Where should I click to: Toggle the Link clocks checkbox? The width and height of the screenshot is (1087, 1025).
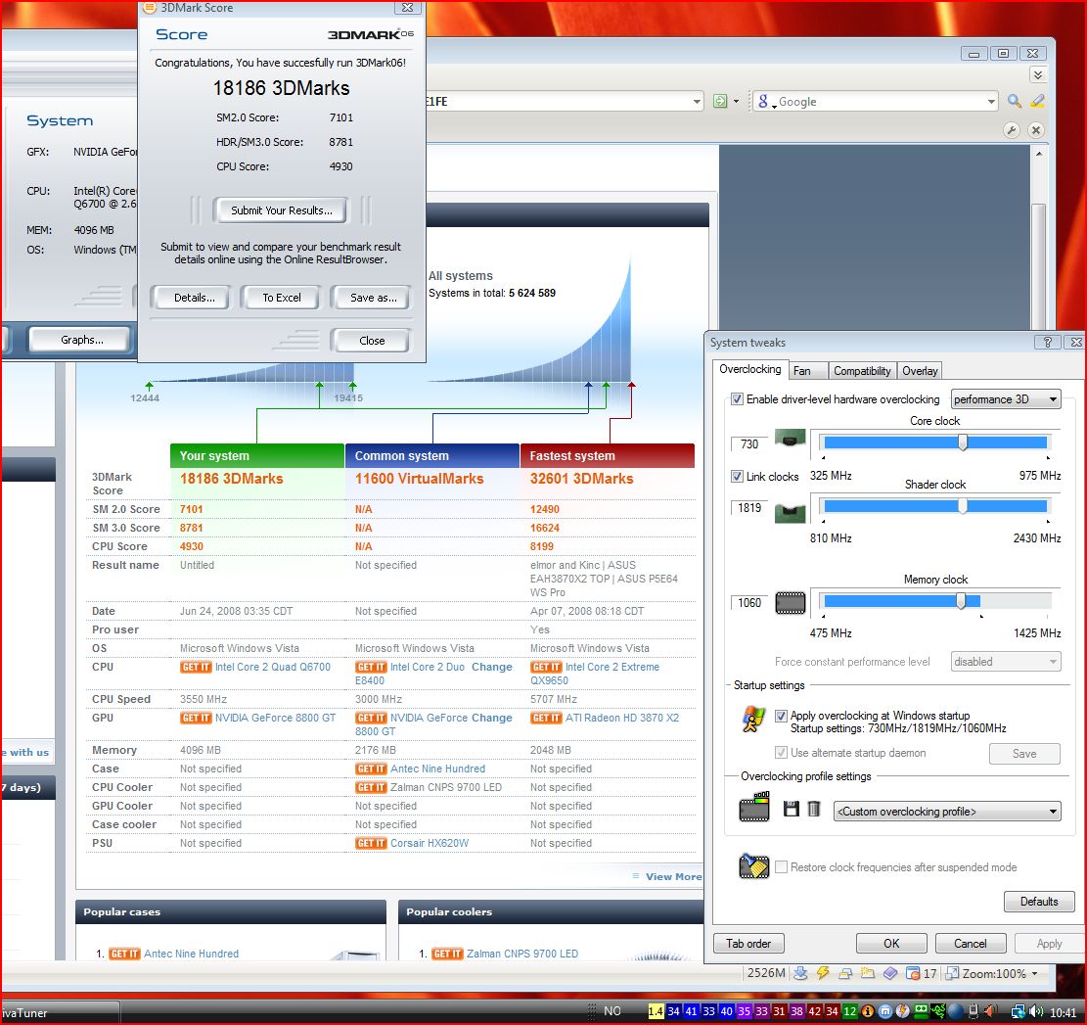click(x=737, y=477)
